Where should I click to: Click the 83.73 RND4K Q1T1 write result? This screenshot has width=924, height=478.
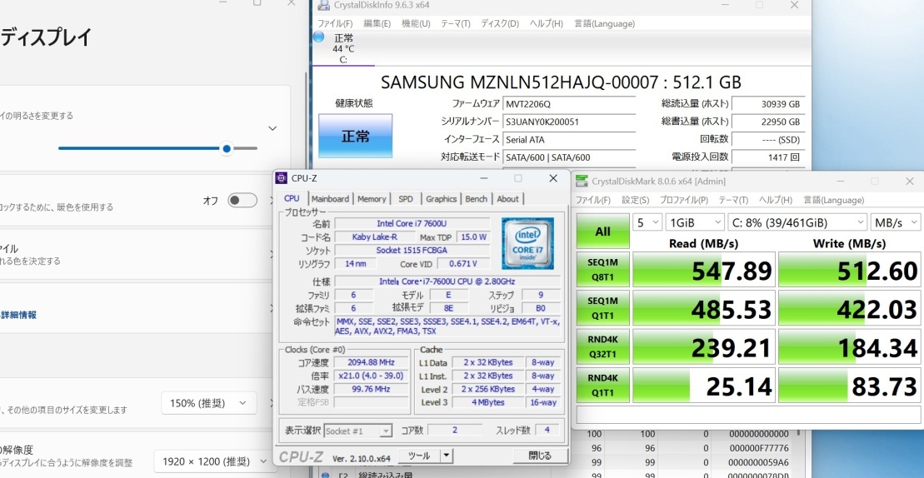(x=849, y=385)
